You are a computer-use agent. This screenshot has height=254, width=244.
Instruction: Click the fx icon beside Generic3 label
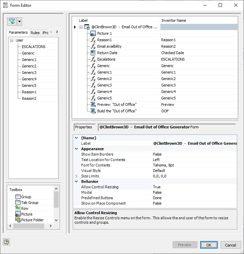[x=93, y=85]
